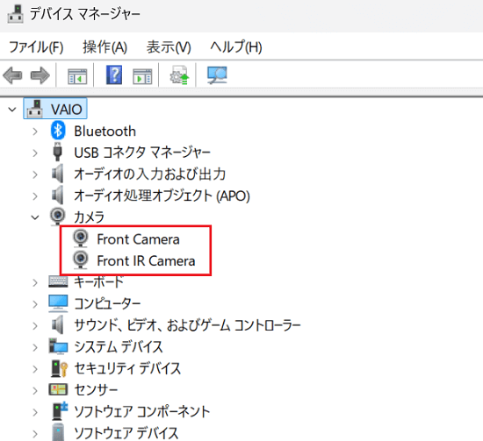The image size is (483, 441).
Task: Select USB コネクタ マネージャー entry
Action: (x=142, y=153)
